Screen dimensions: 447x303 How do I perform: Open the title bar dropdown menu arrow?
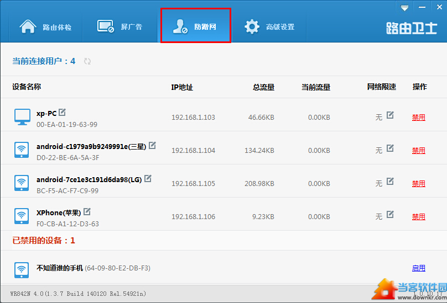(404, 8)
